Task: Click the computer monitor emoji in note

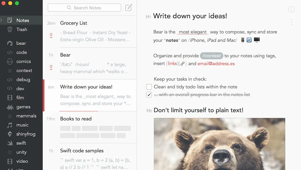Action: [257, 40]
